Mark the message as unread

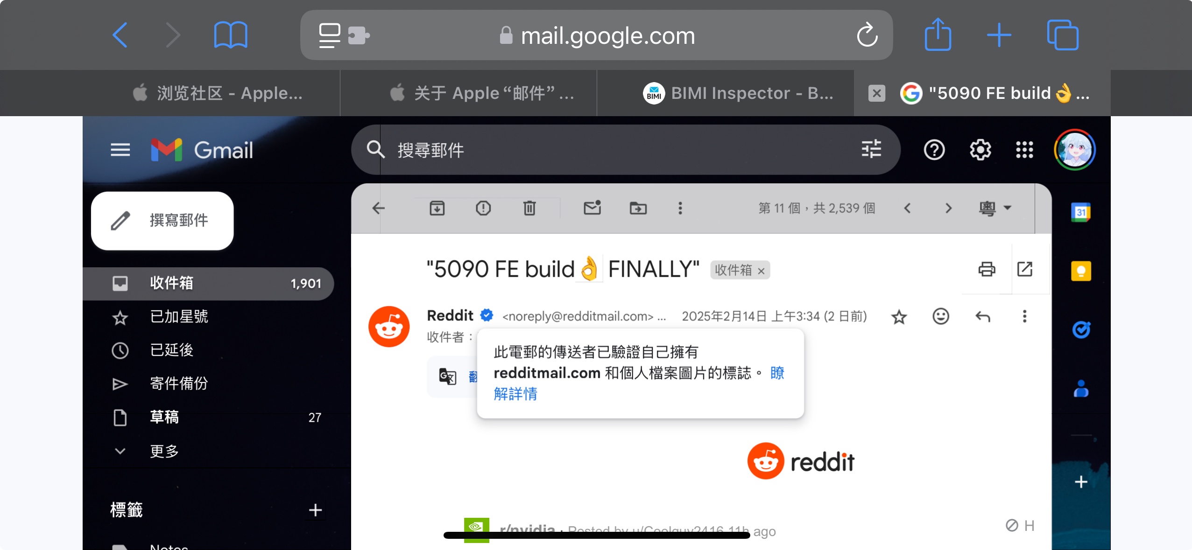pos(592,208)
